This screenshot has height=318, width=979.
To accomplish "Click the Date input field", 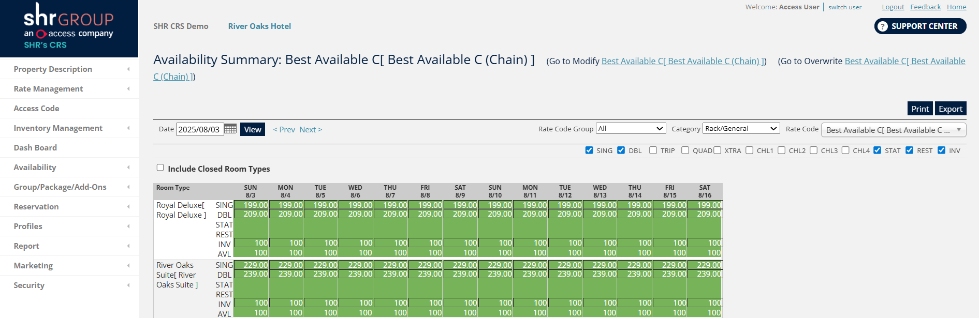I will point(200,129).
